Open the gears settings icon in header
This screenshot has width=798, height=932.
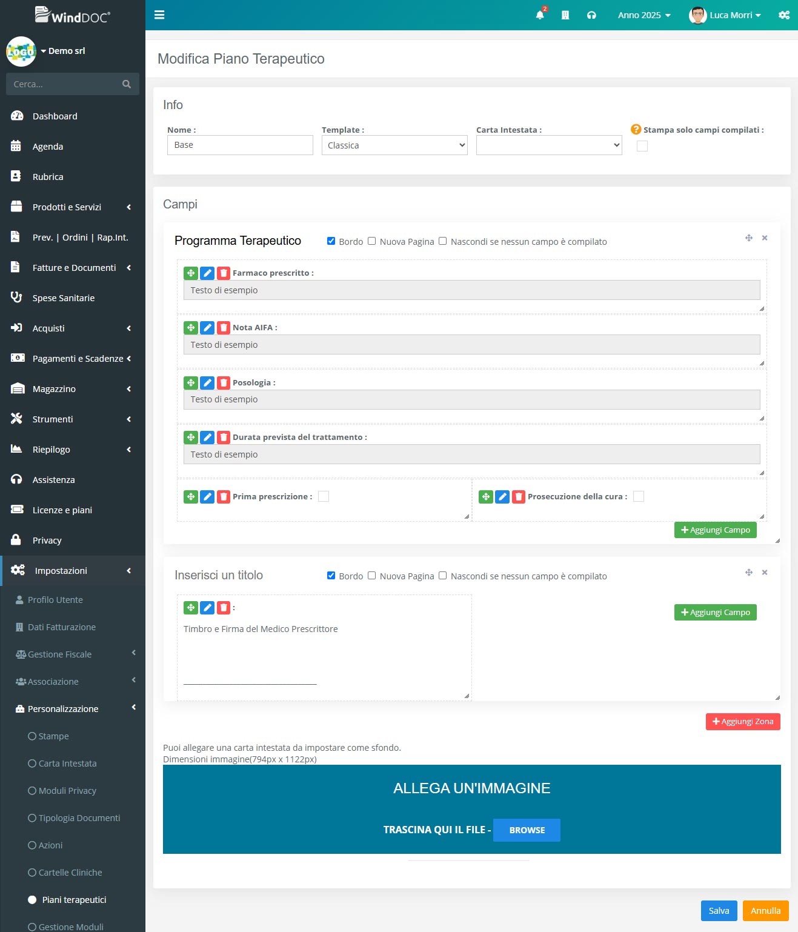click(784, 15)
